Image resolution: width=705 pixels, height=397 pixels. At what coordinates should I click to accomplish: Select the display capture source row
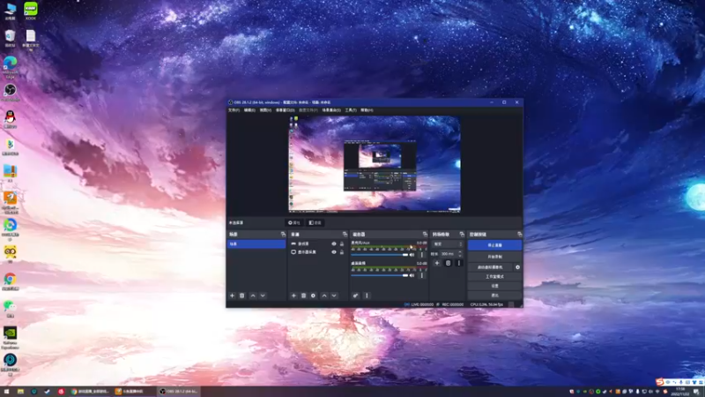pos(318,252)
